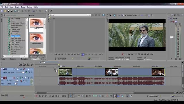Click record in the timeline transport bar
184x104 pixels.
click(x=37, y=96)
